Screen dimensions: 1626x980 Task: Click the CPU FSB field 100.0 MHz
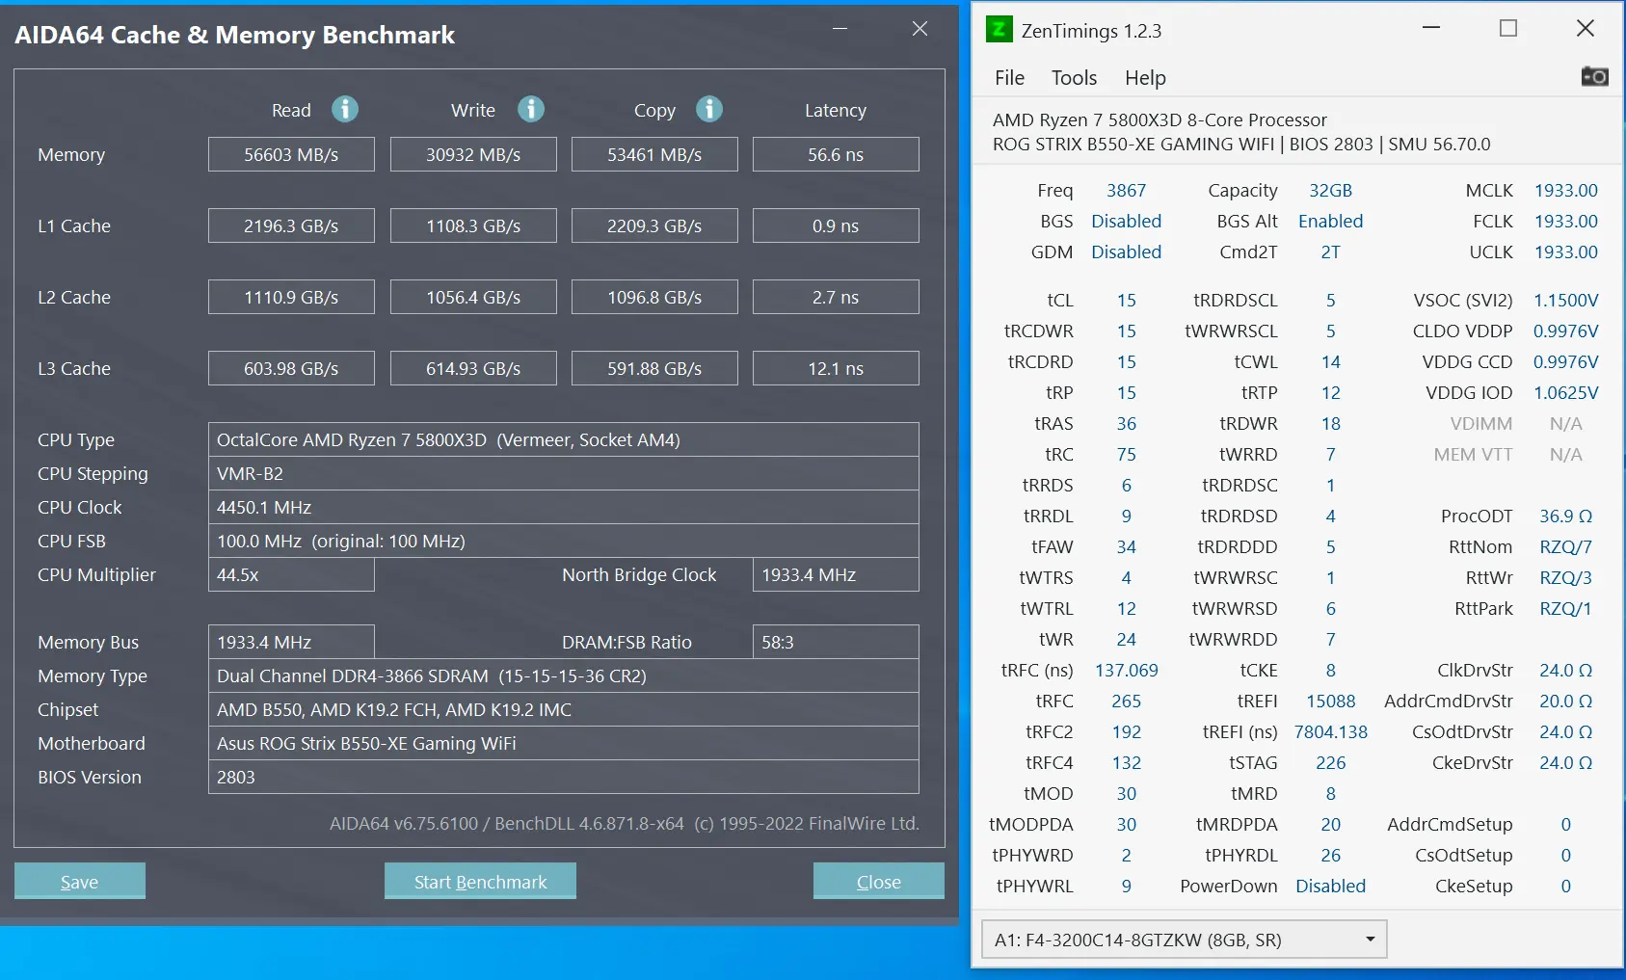564,541
